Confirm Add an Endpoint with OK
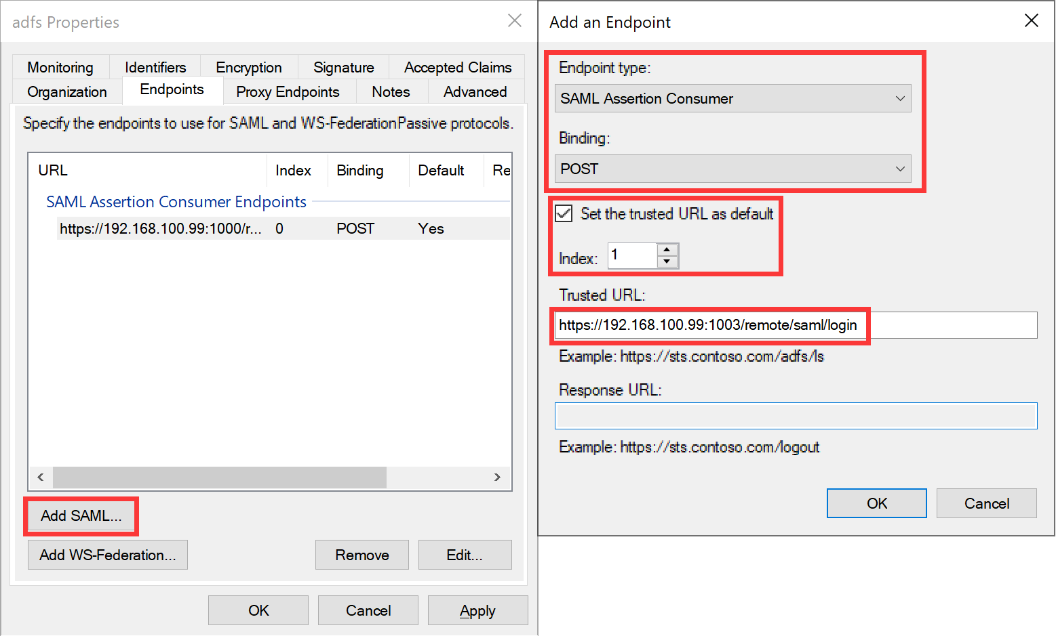This screenshot has width=1056, height=636. (x=876, y=503)
